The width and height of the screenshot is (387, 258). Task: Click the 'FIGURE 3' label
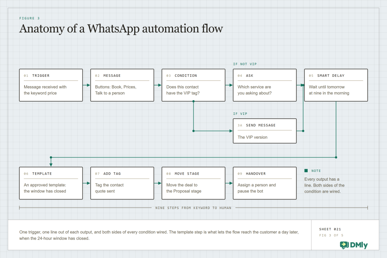[x=29, y=18]
